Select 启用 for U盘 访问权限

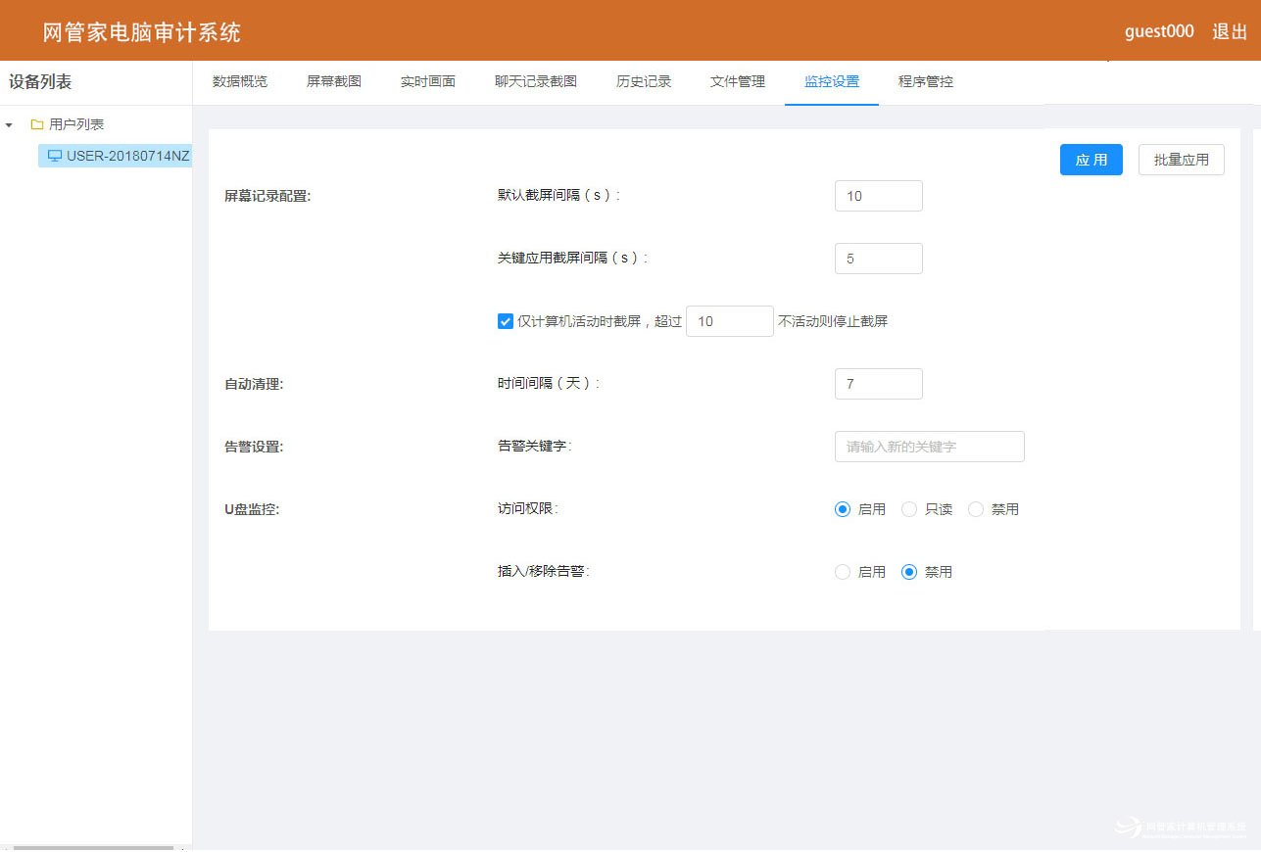(x=843, y=509)
